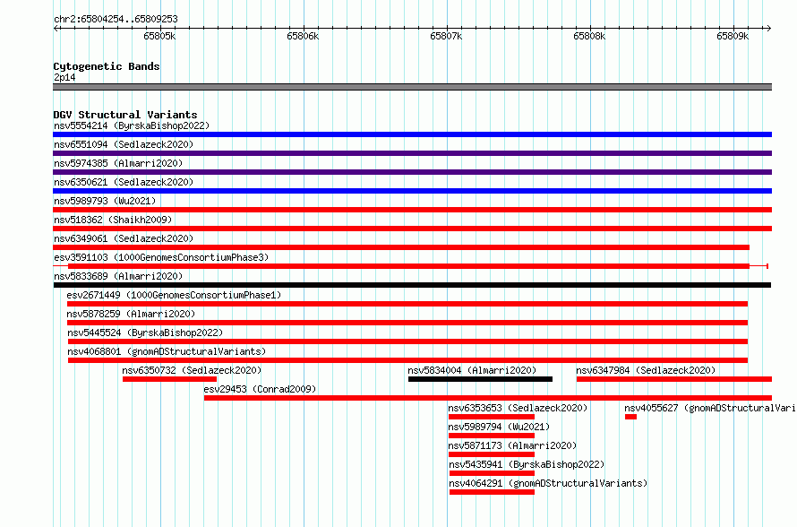Open variant nsv5834004 (Almarri2020) label
Viewport: 797px width, 527px height.
pyautogui.click(x=472, y=370)
